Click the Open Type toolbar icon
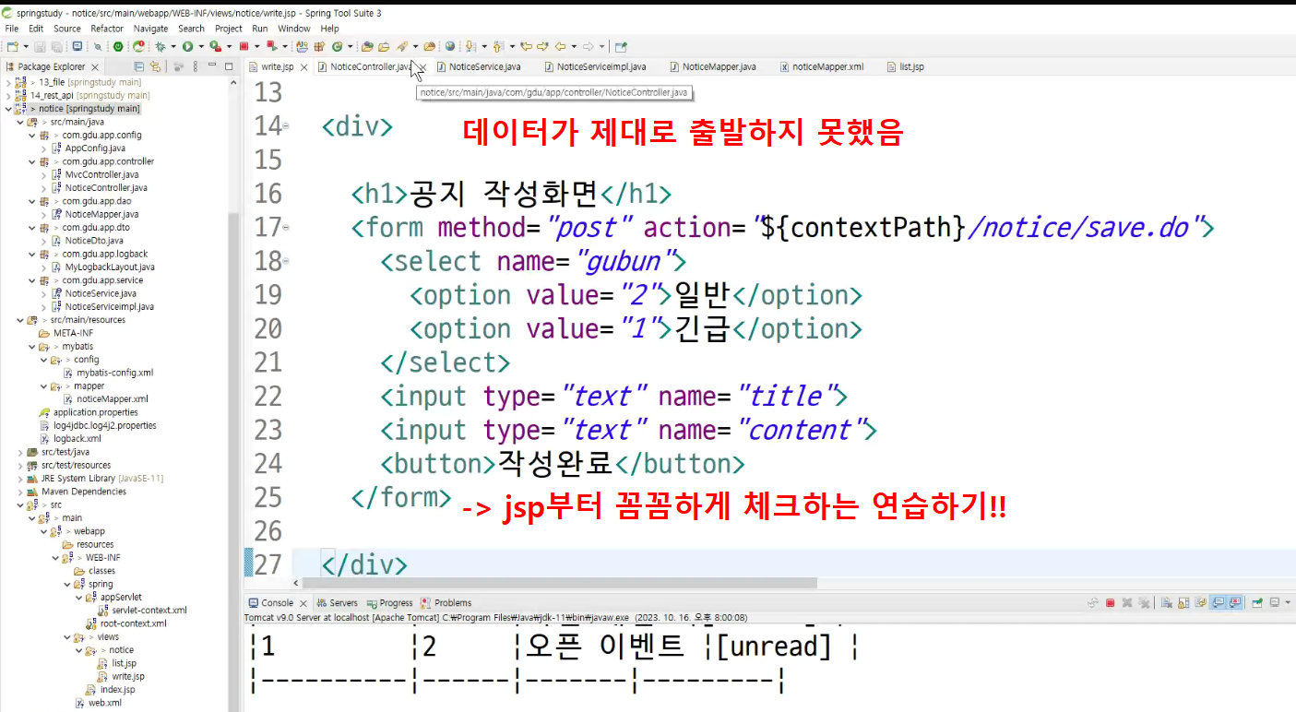This screenshot has height=712, width=1296. (366, 46)
